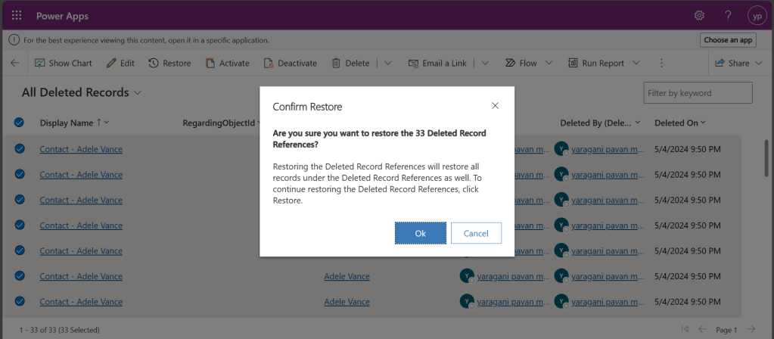Screen dimensions: 774x339
Task: Click Show Chart in the command bar
Action: click(x=64, y=64)
